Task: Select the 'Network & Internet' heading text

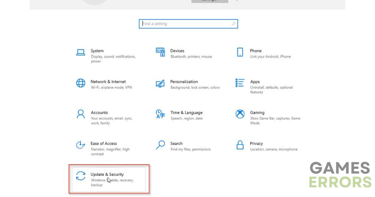Action: point(108,82)
